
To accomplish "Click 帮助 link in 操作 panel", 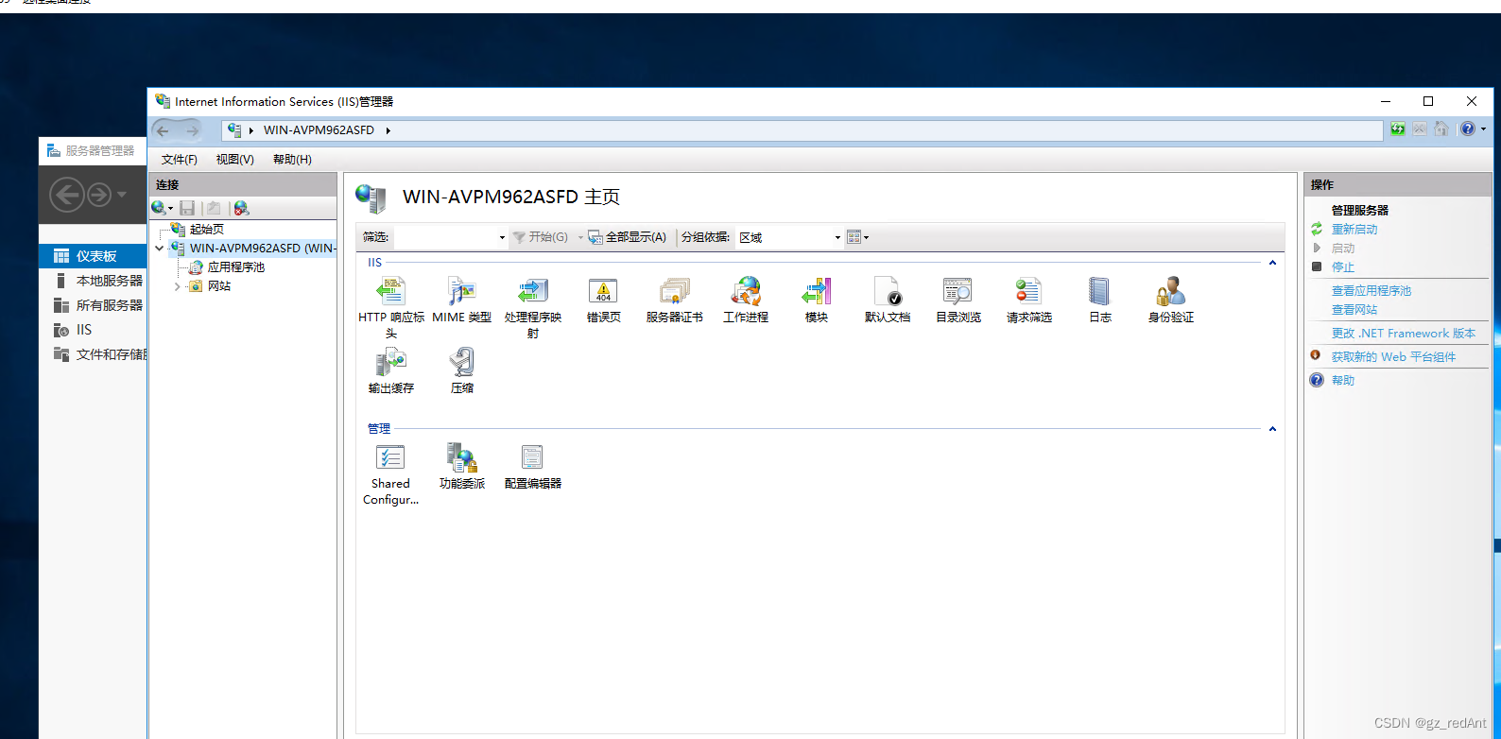I will click(x=1343, y=381).
